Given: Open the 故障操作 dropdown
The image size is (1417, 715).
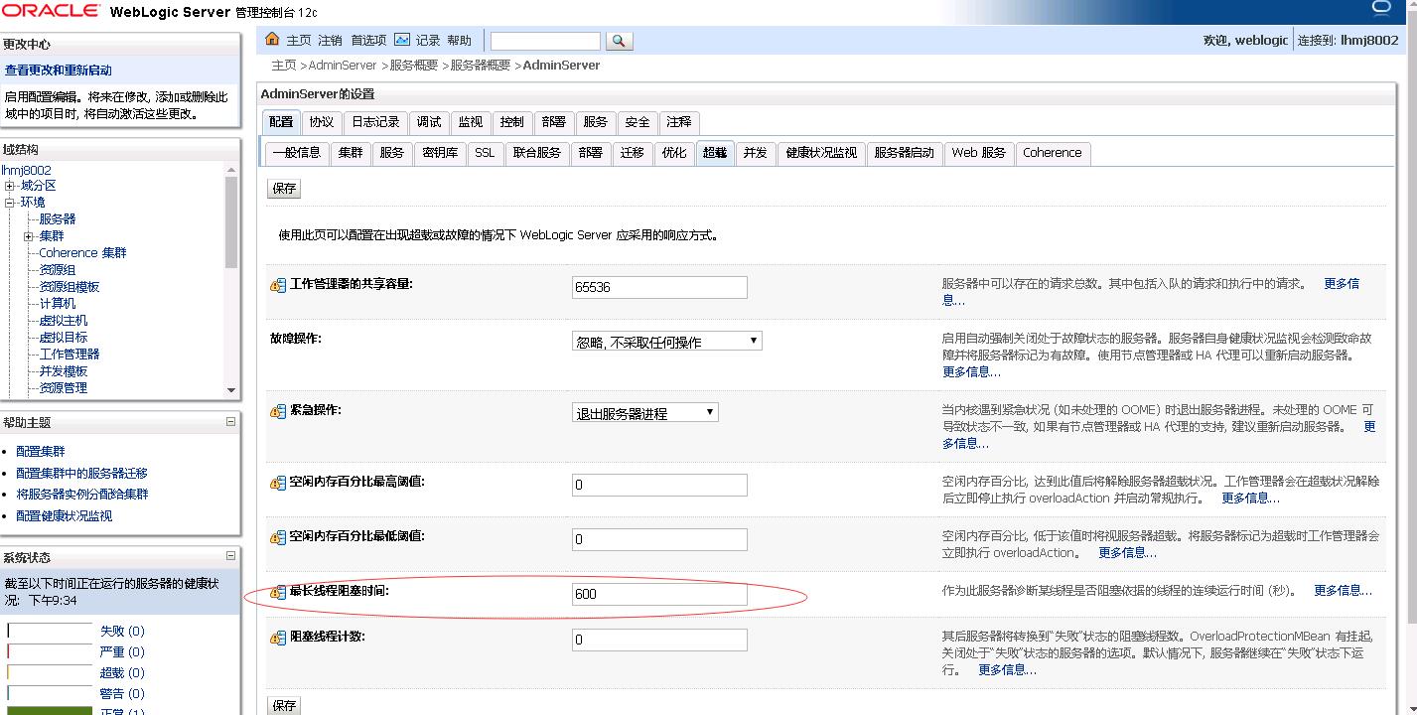Looking at the screenshot, I should [x=667, y=342].
